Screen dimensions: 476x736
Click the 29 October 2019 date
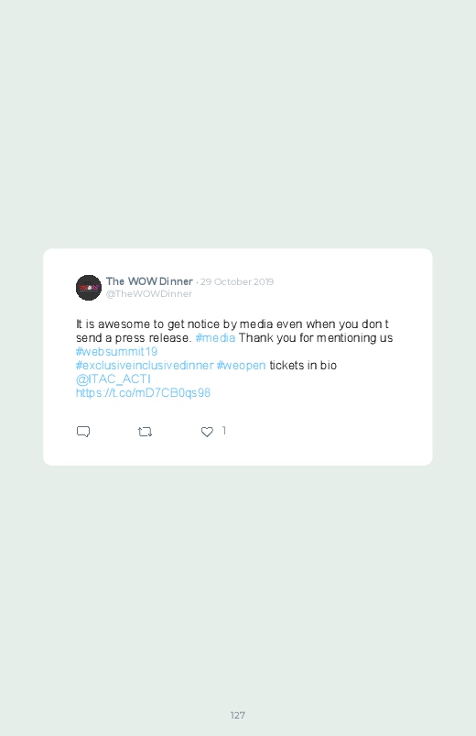tap(237, 281)
